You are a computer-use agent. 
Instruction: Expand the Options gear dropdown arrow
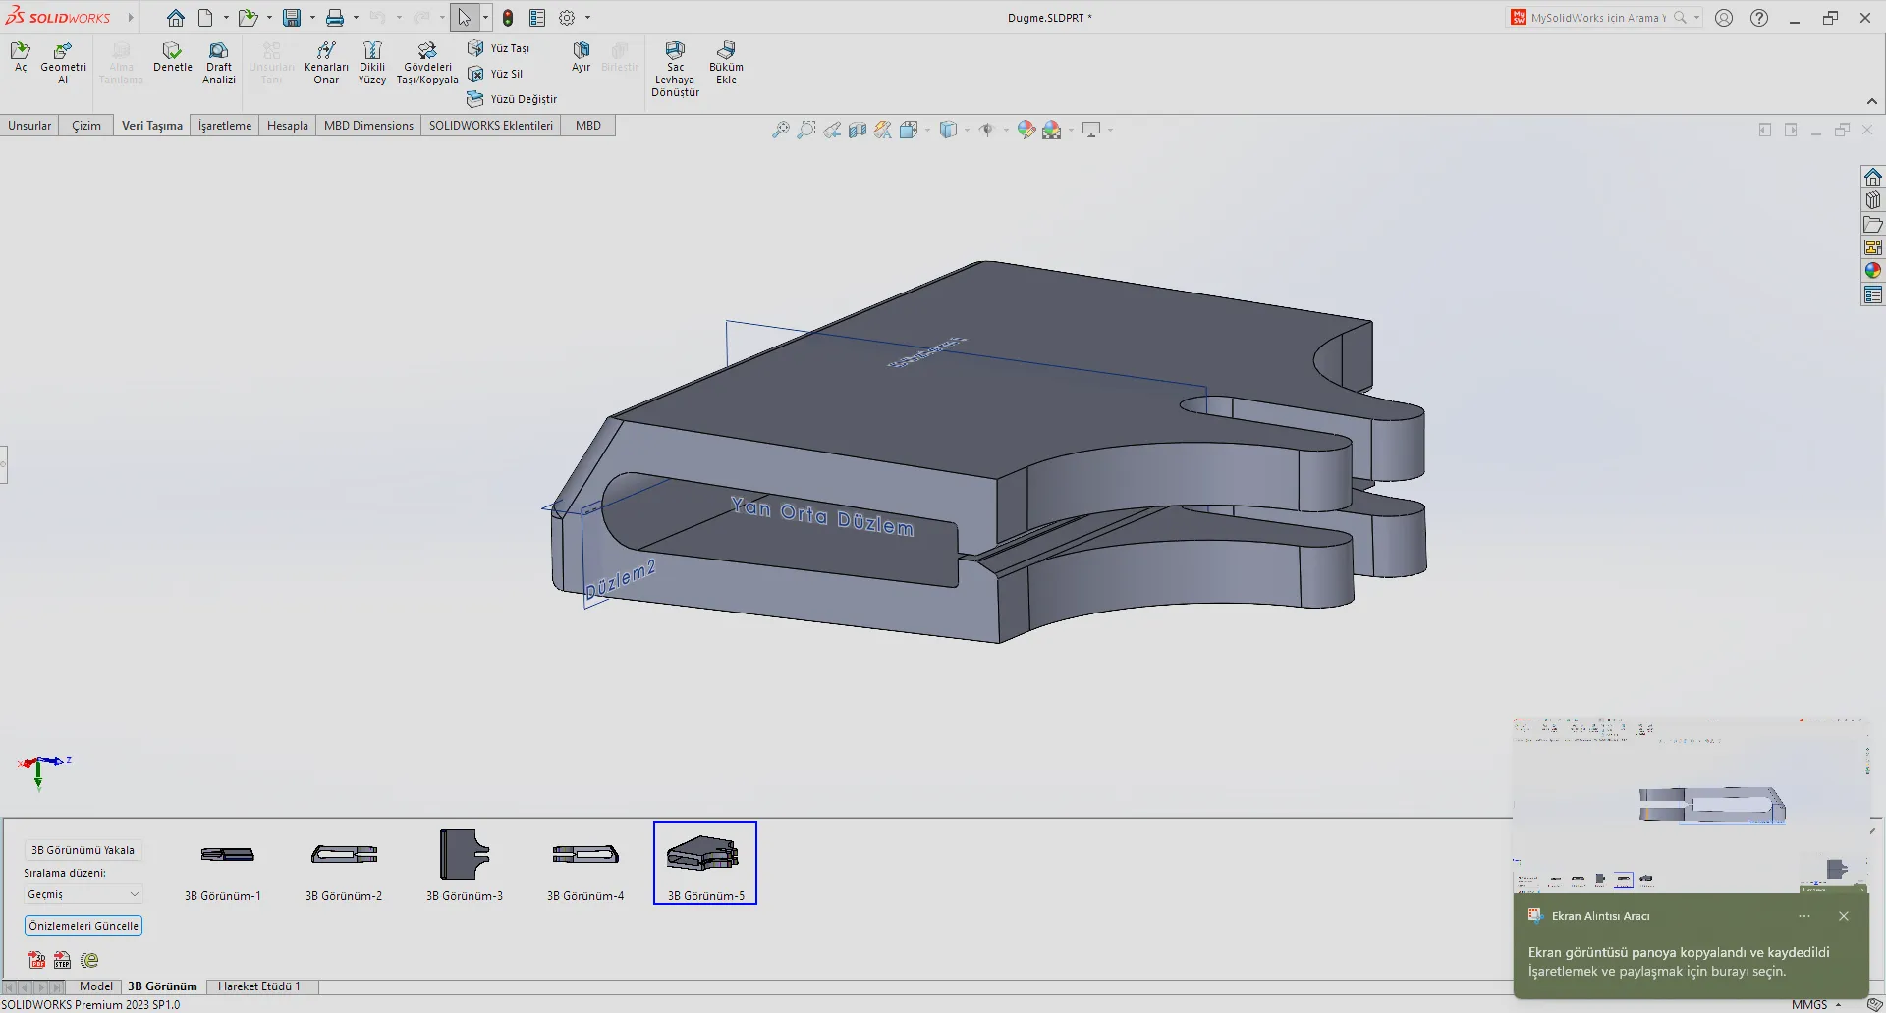pos(587,18)
